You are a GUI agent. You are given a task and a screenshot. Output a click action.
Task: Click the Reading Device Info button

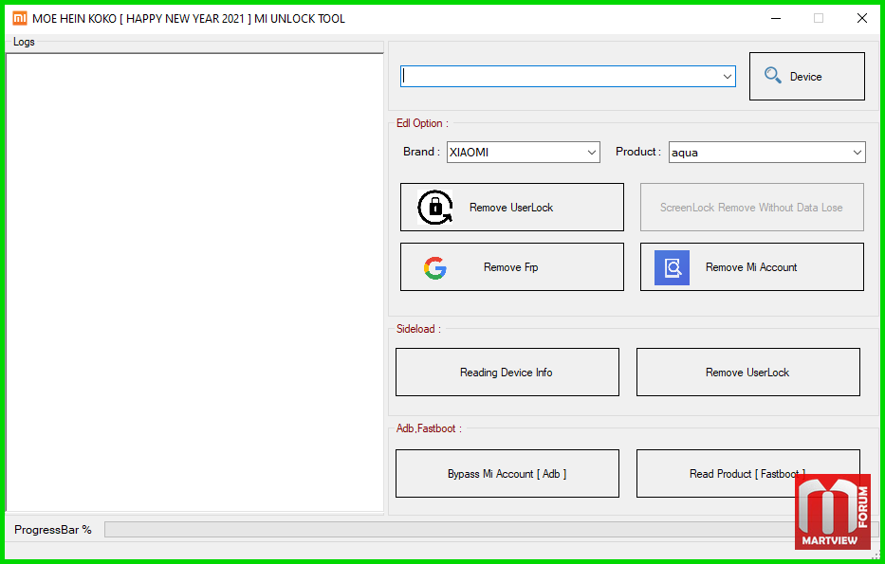click(x=507, y=373)
